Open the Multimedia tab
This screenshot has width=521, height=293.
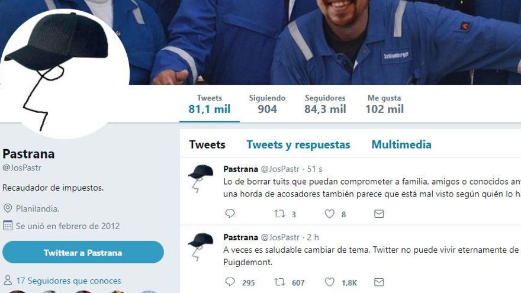(x=401, y=144)
